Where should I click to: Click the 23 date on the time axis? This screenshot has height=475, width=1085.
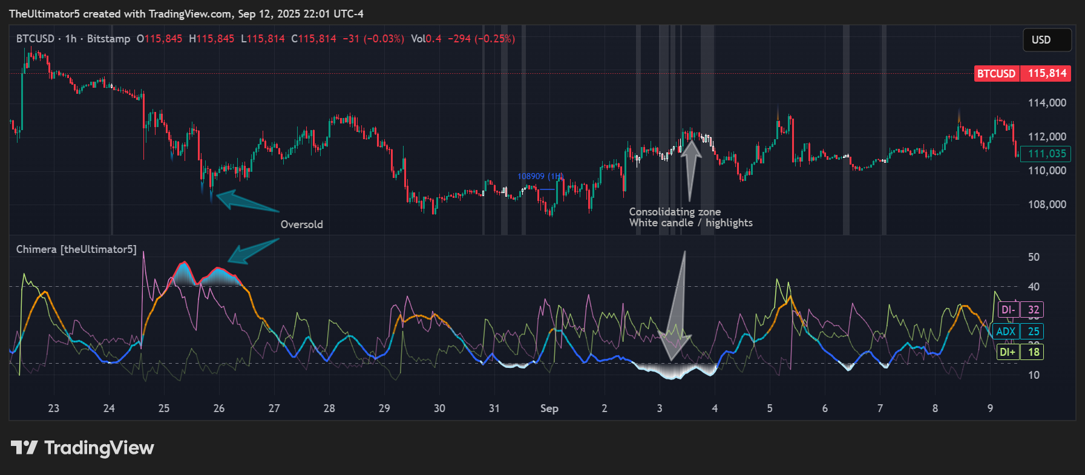(x=54, y=408)
